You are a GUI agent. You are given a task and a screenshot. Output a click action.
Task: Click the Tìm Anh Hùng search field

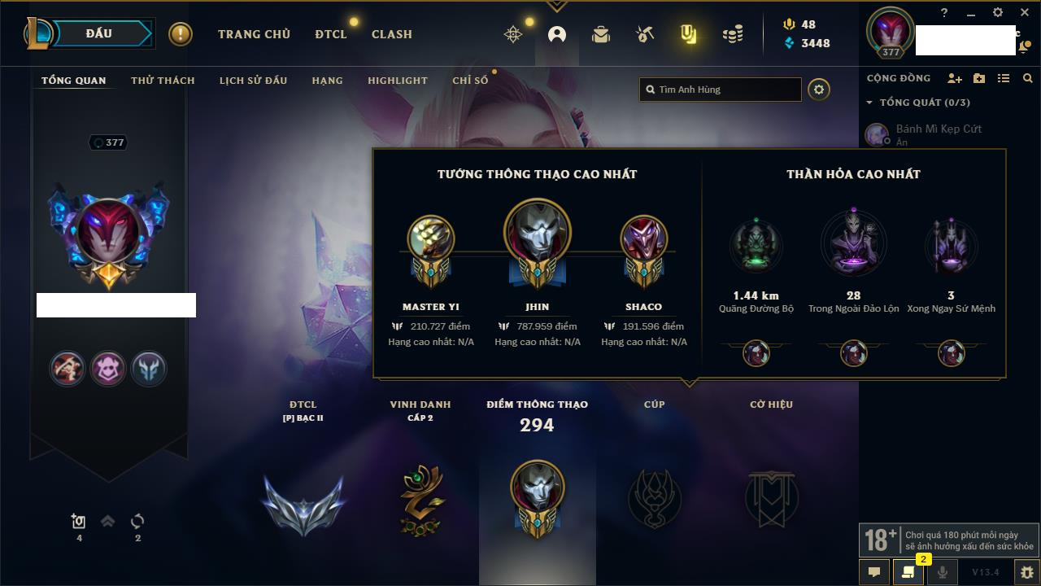pyautogui.click(x=721, y=90)
